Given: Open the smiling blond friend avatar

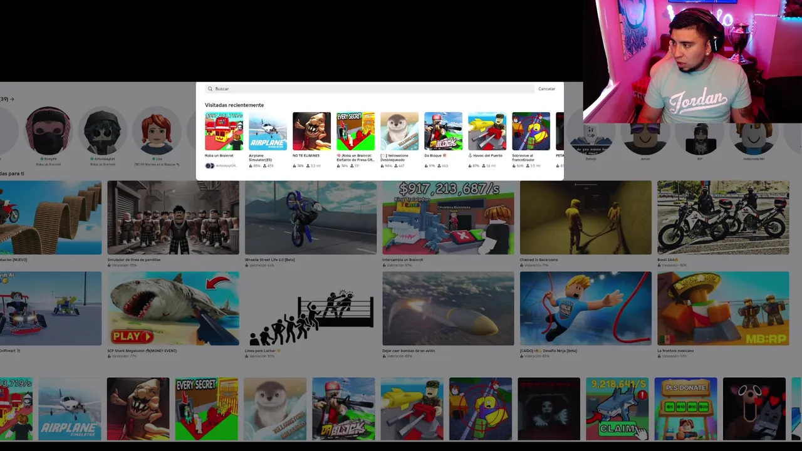Looking at the screenshot, I should click(x=754, y=139).
